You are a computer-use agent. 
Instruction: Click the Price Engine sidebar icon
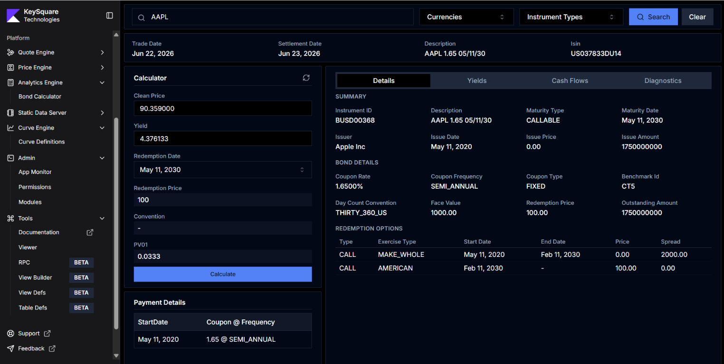tap(10, 68)
